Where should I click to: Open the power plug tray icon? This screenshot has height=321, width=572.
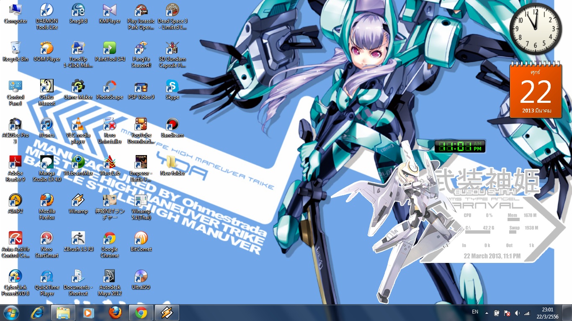coord(497,313)
